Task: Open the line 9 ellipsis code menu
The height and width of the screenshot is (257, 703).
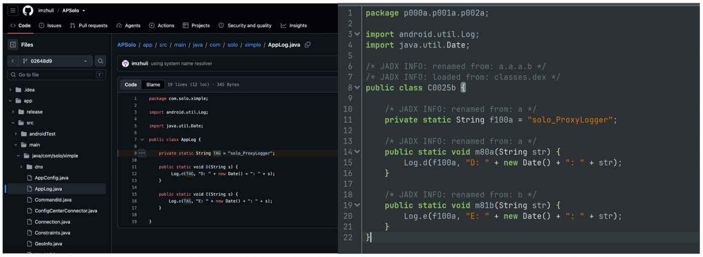Action: 142,153
